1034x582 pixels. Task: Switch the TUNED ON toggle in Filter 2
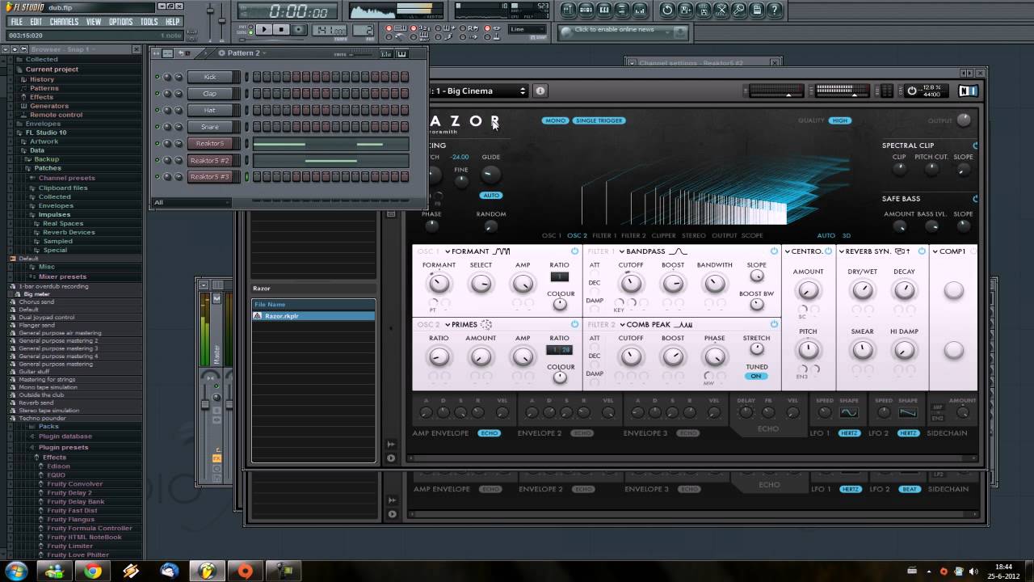(756, 376)
